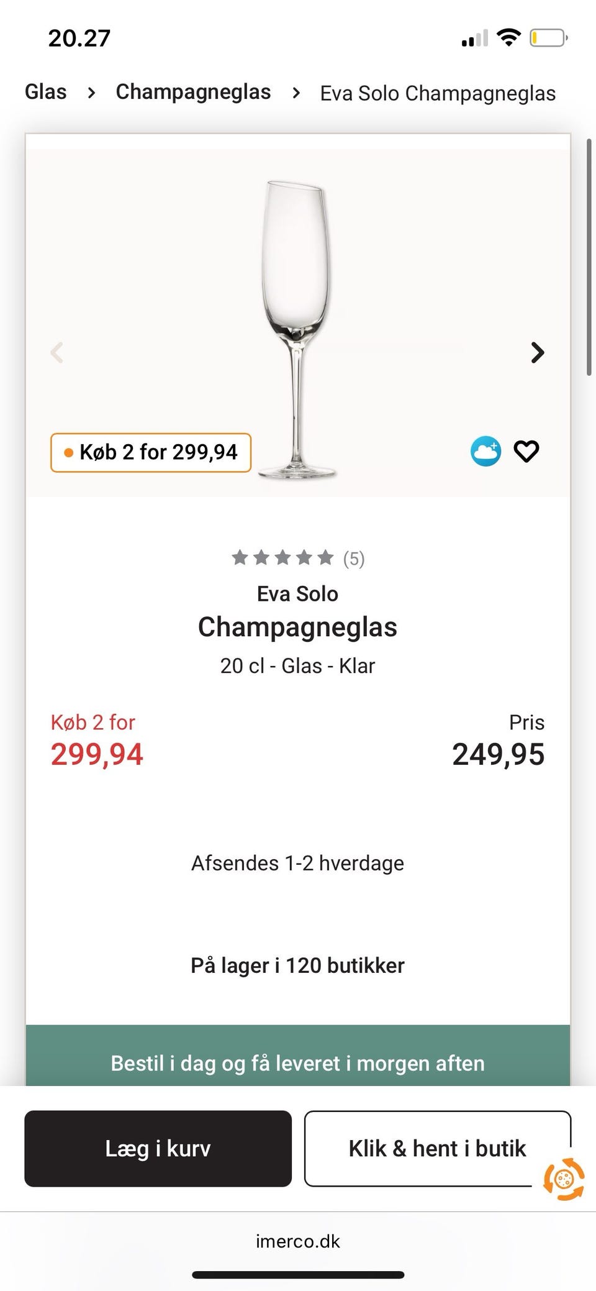
Task: Tap chevron after Glas breadcrumb
Action: pyautogui.click(x=91, y=93)
